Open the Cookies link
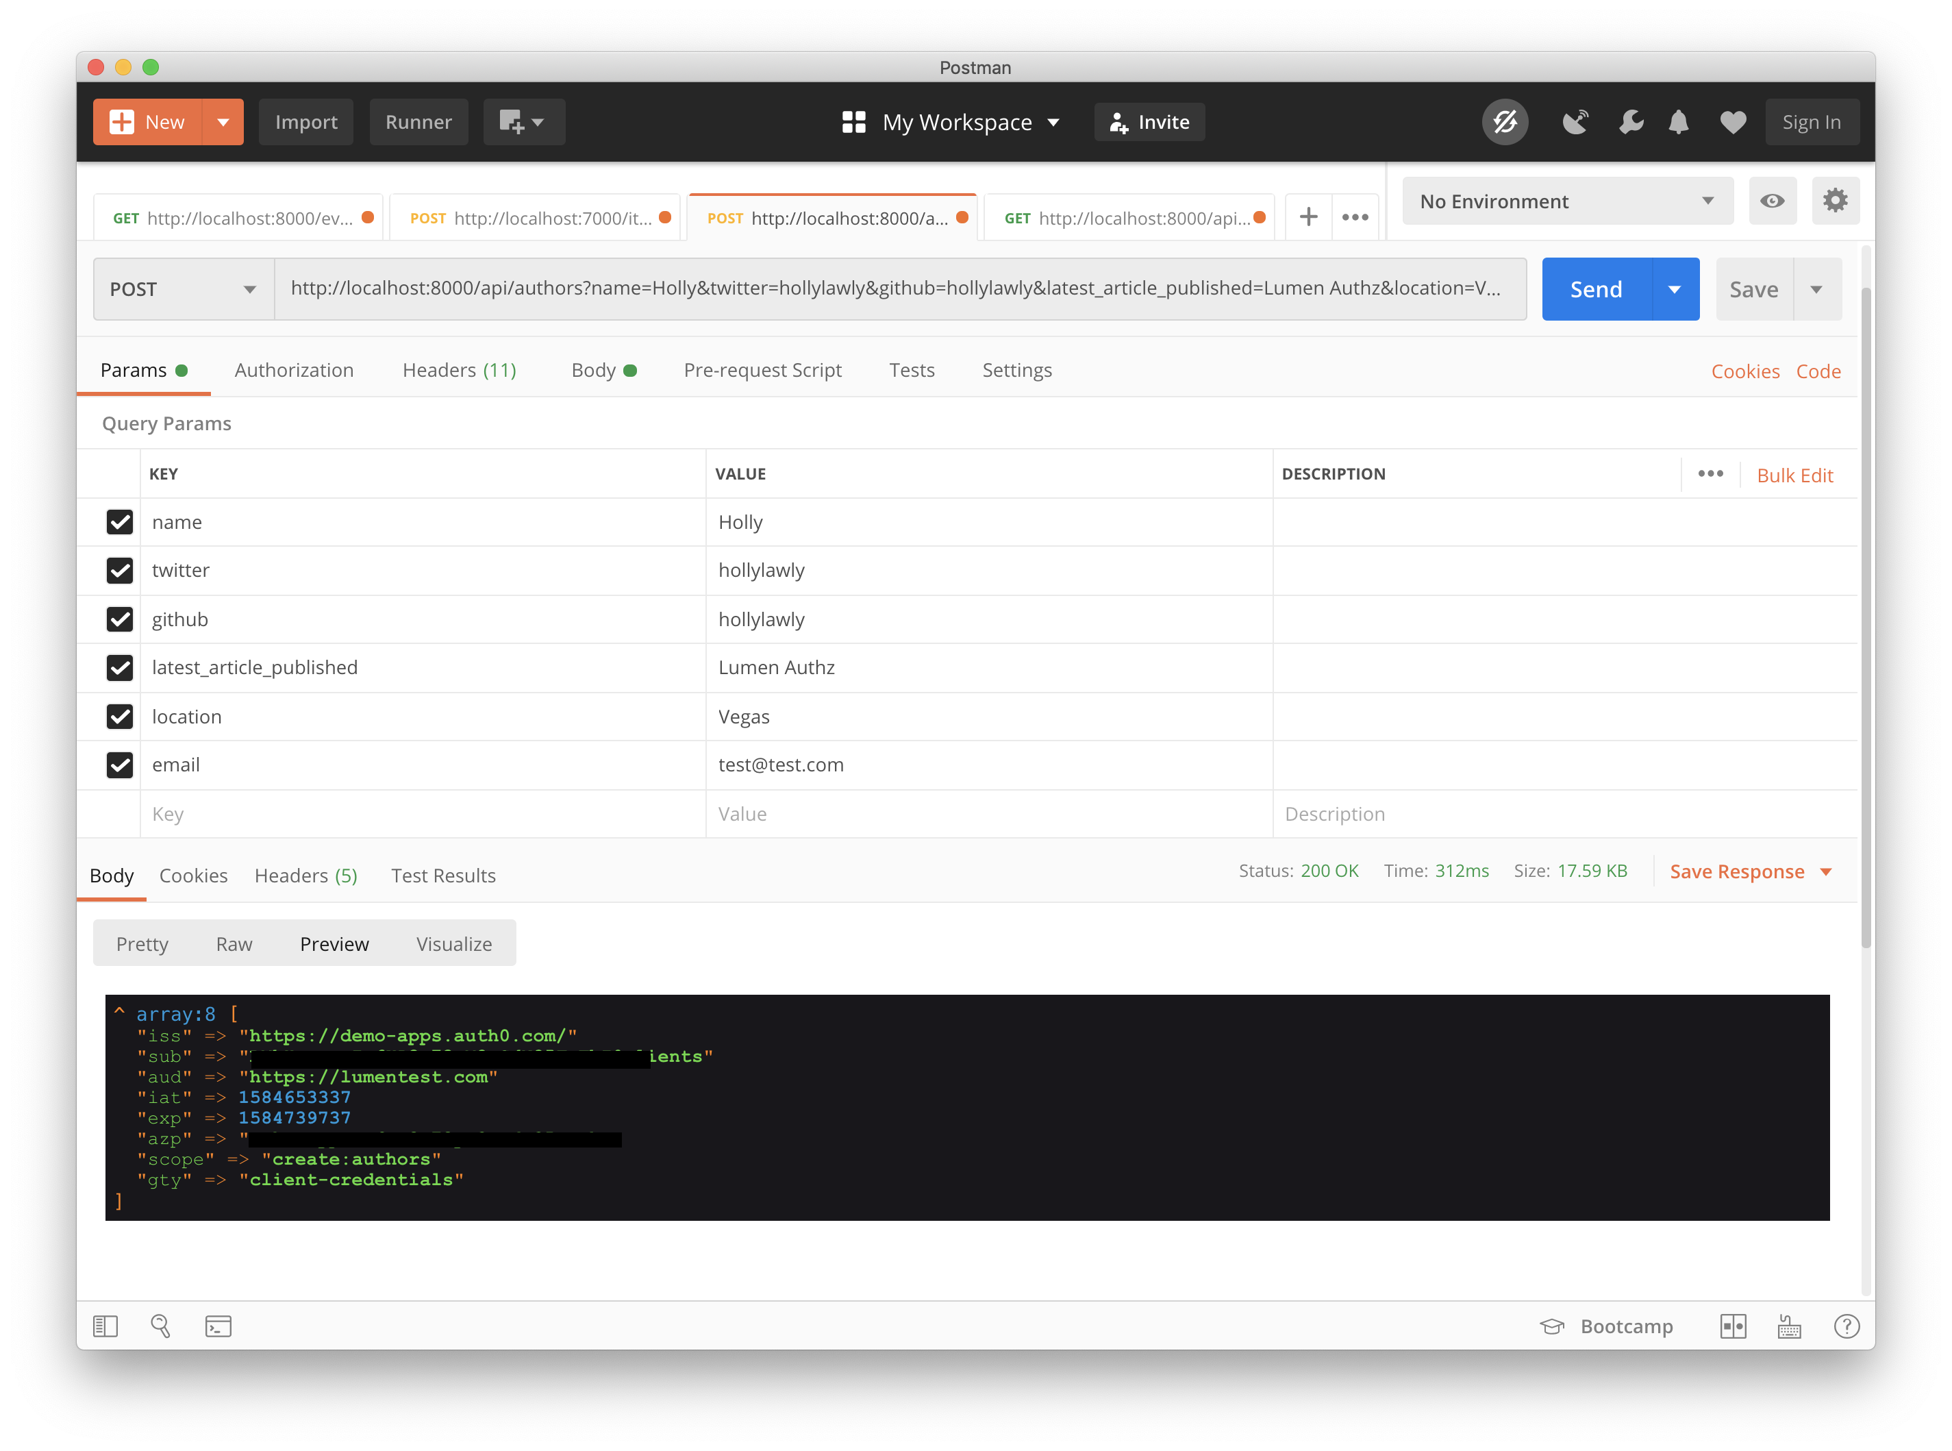 click(1744, 371)
